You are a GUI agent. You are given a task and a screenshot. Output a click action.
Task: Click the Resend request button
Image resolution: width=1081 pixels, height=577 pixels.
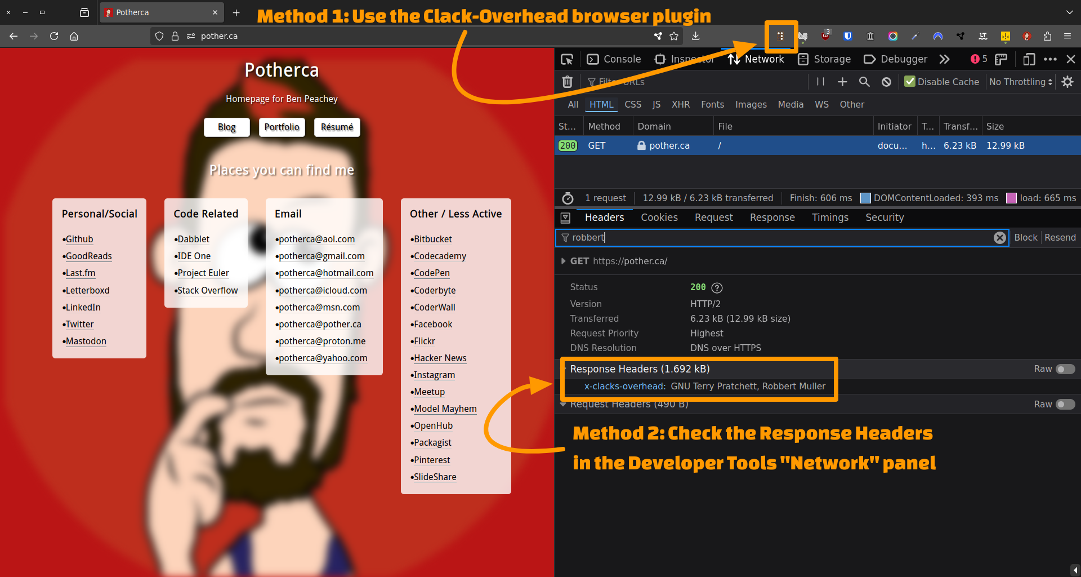click(x=1060, y=237)
